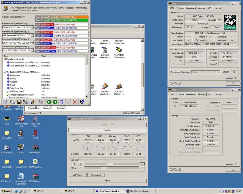Screen dimensions: 243x194
Task: Select the CG-NVNF4 folder on desktop
Action: (x=7, y=135)
